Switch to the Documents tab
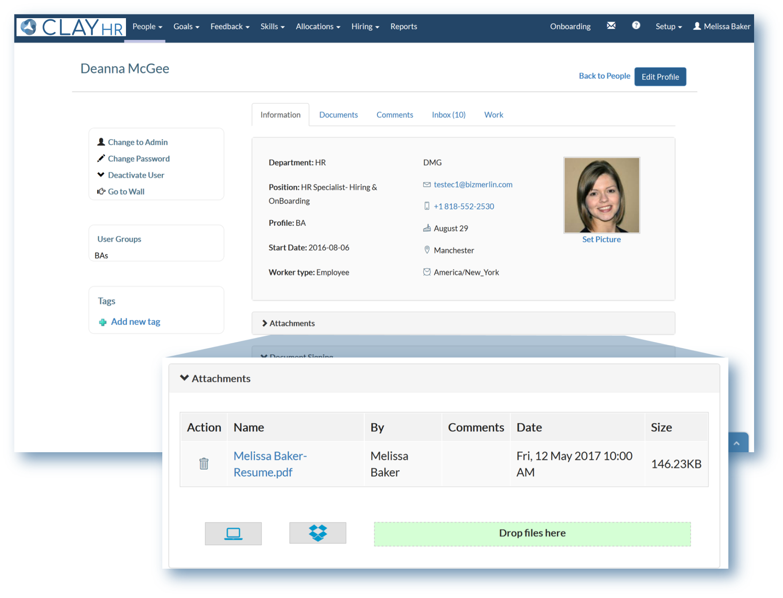 point(338,115)
